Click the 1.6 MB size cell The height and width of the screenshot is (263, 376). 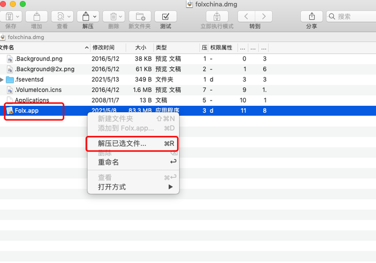click(x=142, y=90)
